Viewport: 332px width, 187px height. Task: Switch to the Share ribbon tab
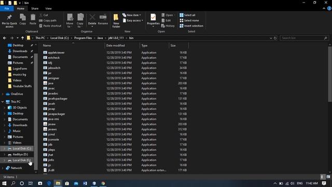(35, 8)
